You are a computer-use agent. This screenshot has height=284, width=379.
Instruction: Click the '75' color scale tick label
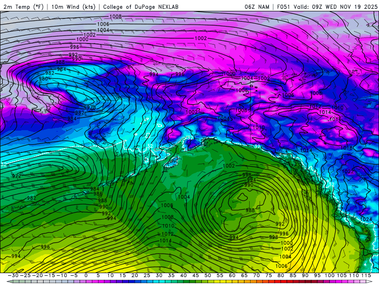click(x=268, y=275)
